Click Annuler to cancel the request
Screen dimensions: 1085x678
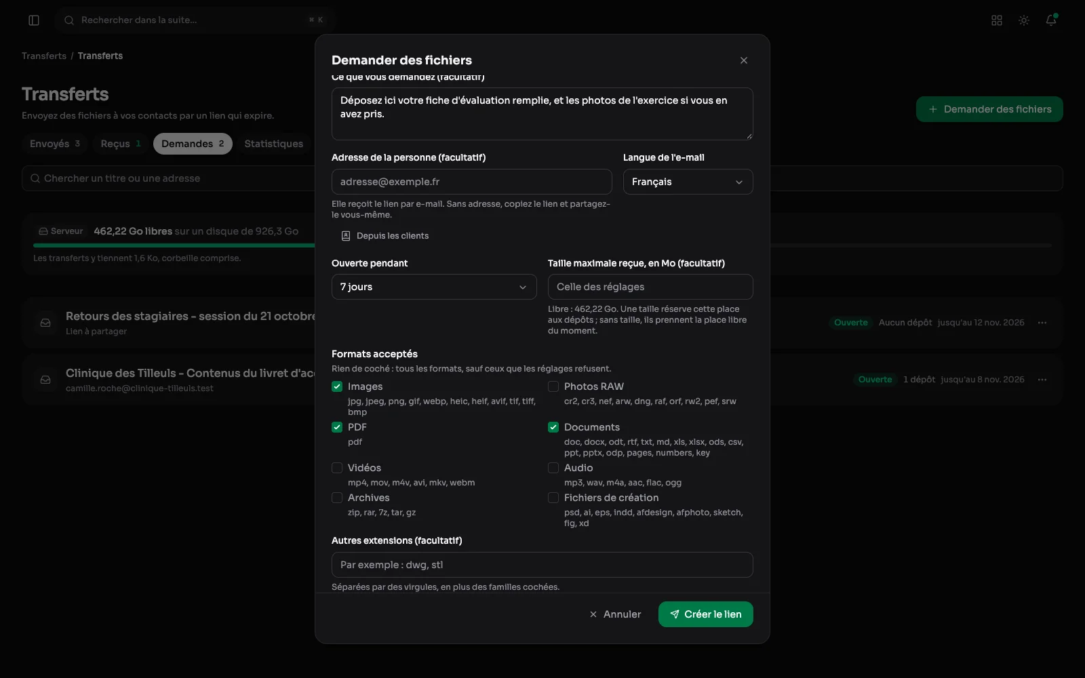tap(615, 614)
